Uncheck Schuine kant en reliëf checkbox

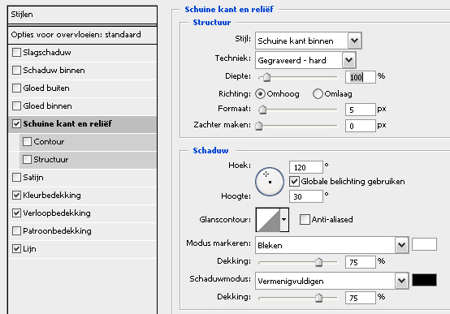(16, 124)
